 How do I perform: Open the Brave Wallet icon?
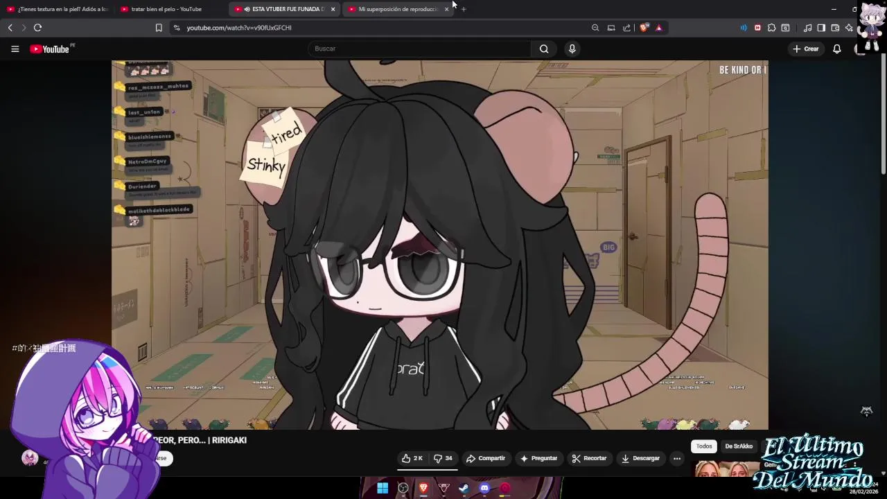tap(835, 28)
